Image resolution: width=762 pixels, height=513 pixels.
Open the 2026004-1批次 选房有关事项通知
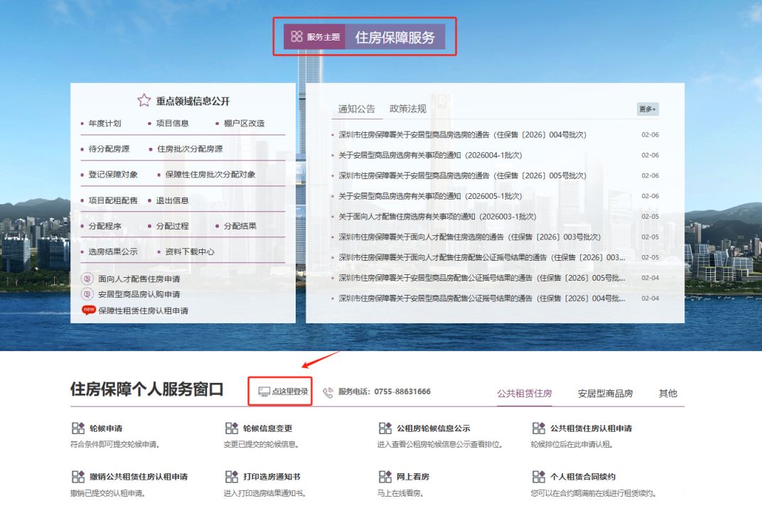(430, 155)
